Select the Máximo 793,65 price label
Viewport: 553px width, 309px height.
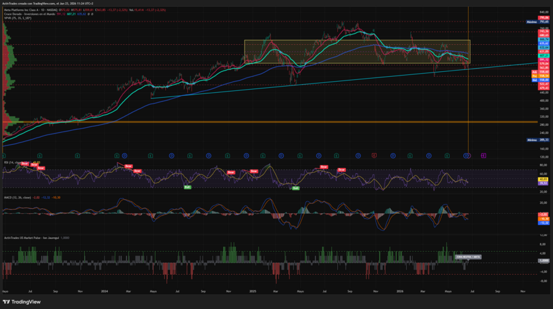click(538, 22)
